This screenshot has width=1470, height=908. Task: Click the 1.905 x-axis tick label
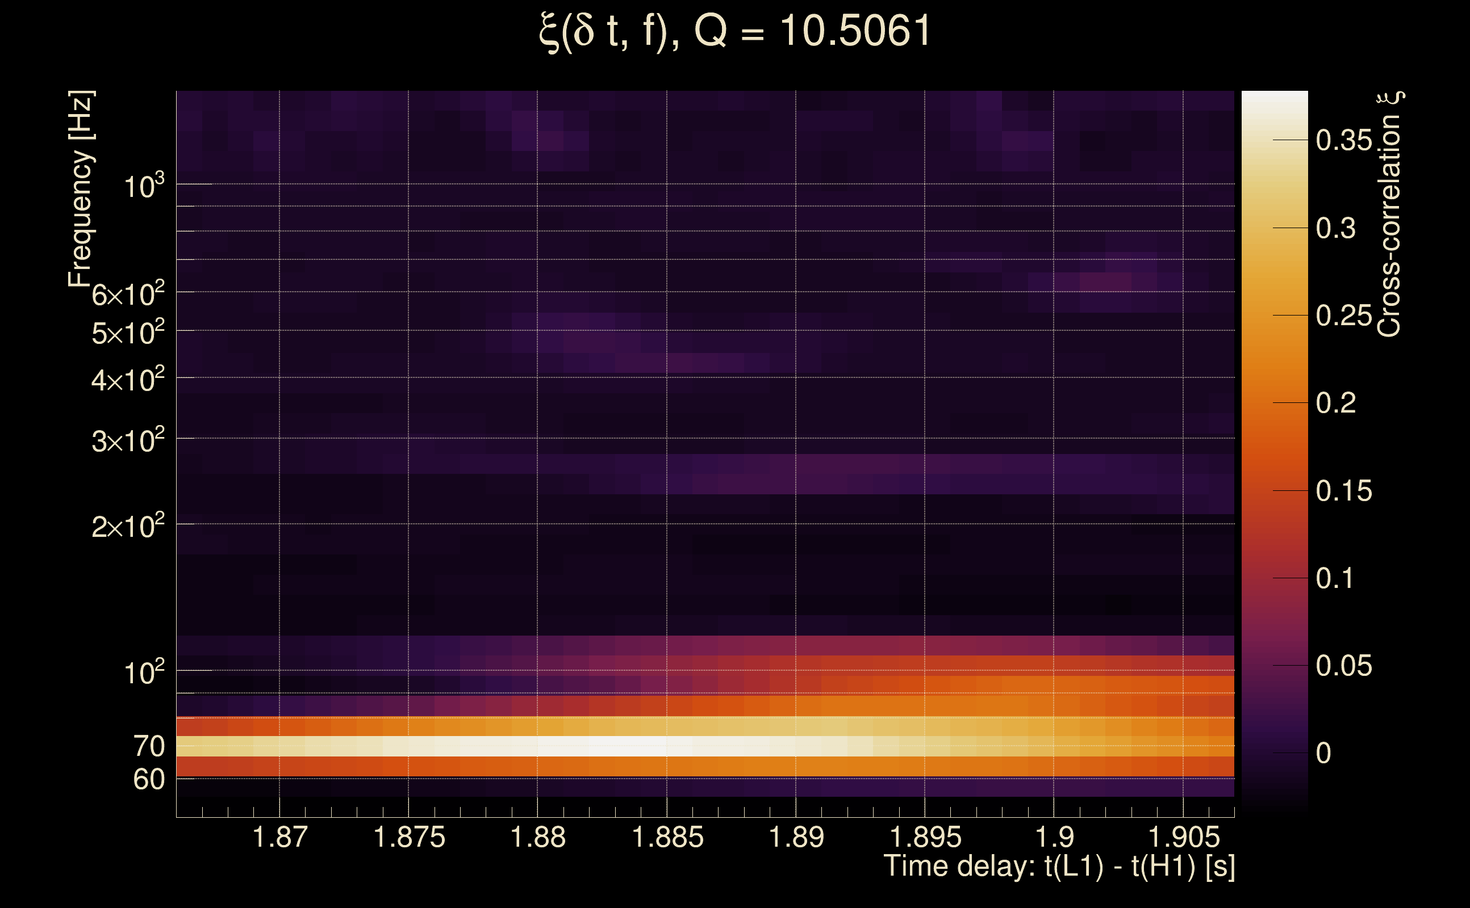[x=1183, y=837]
